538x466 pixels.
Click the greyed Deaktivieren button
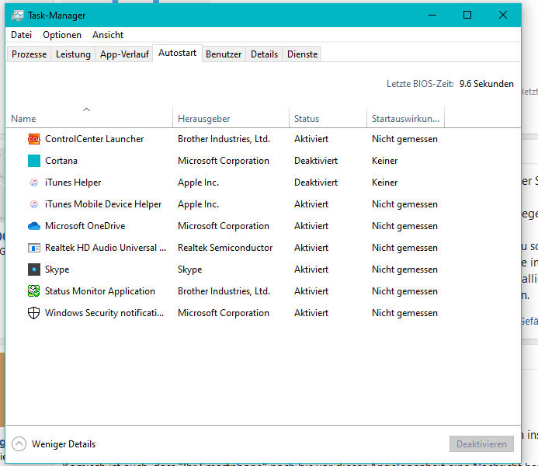pyautogui.click(x=481, y=444)
